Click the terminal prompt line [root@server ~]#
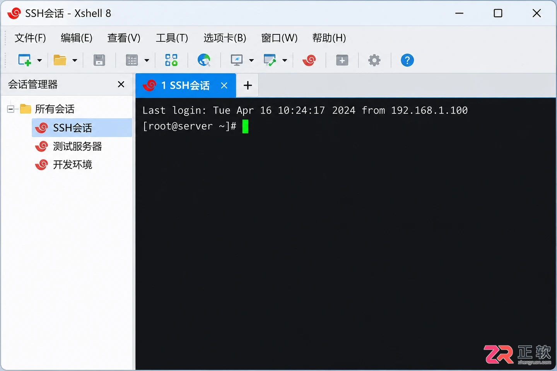 point(189,126)
